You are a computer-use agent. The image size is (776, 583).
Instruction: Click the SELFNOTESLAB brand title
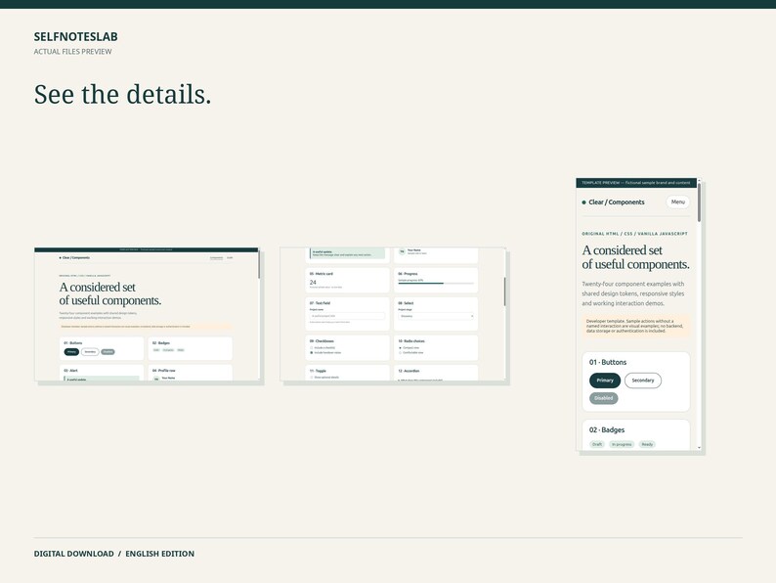[x=75, y=36]
